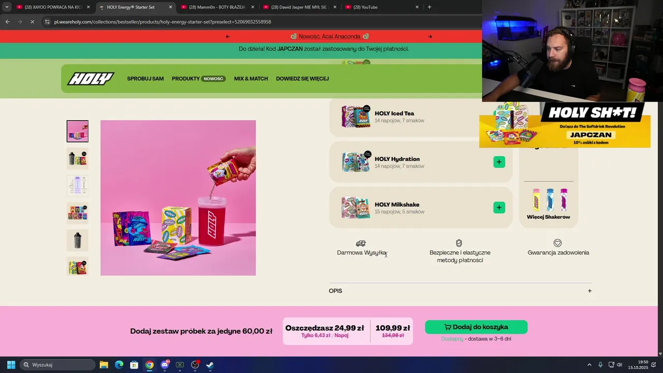Open a new browser tab
663x373 pixels.
pos(429,7)
